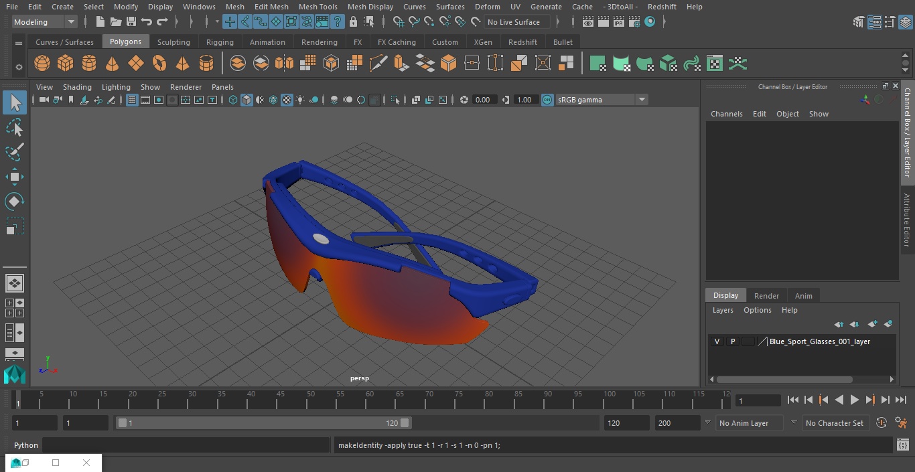
Task: Open animation preferences running-man icon
Action: (x=901, y=423)
